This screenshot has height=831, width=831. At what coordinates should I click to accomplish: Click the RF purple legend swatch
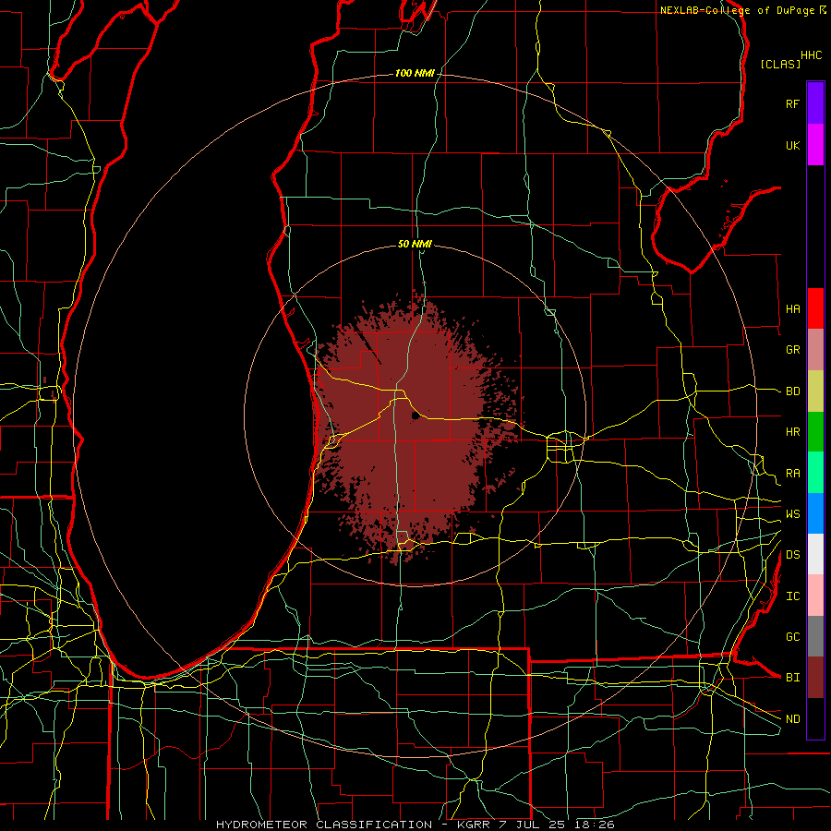[815, 103]
